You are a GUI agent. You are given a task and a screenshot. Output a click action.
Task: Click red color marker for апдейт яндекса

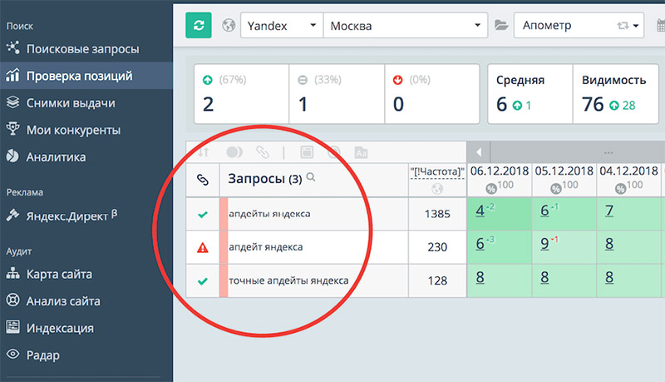[224, 247]
